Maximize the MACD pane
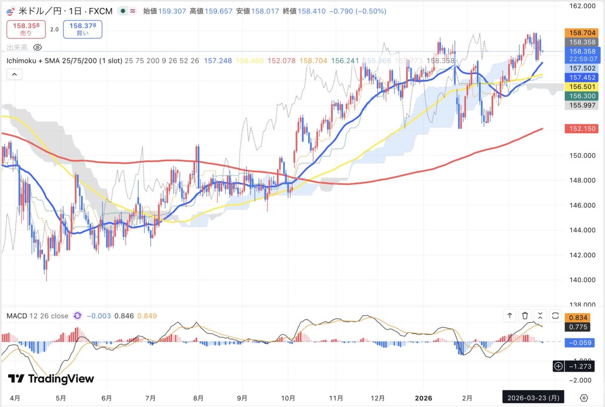Viewport: 605px width, 407px height. click(556, 316)
